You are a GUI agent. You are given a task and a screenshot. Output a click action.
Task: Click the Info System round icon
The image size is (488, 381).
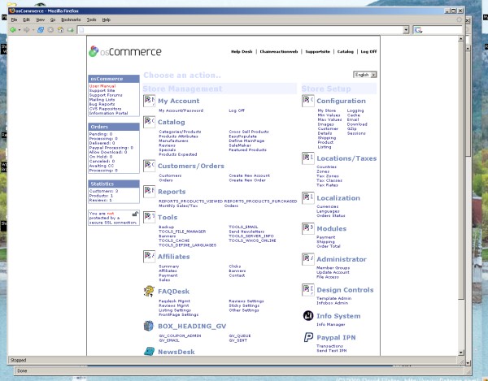click(308, 316)
